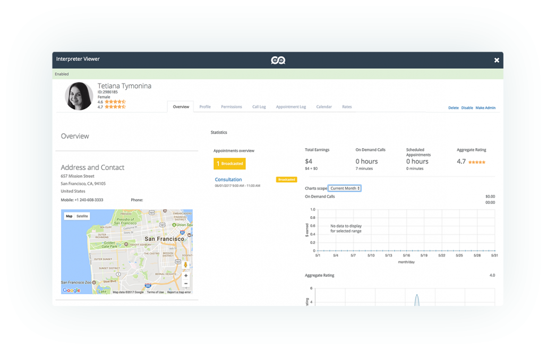Screen dimensions: 547x350
Task: Click the Broadcasted badge beside Consultation
Action: 286,180
